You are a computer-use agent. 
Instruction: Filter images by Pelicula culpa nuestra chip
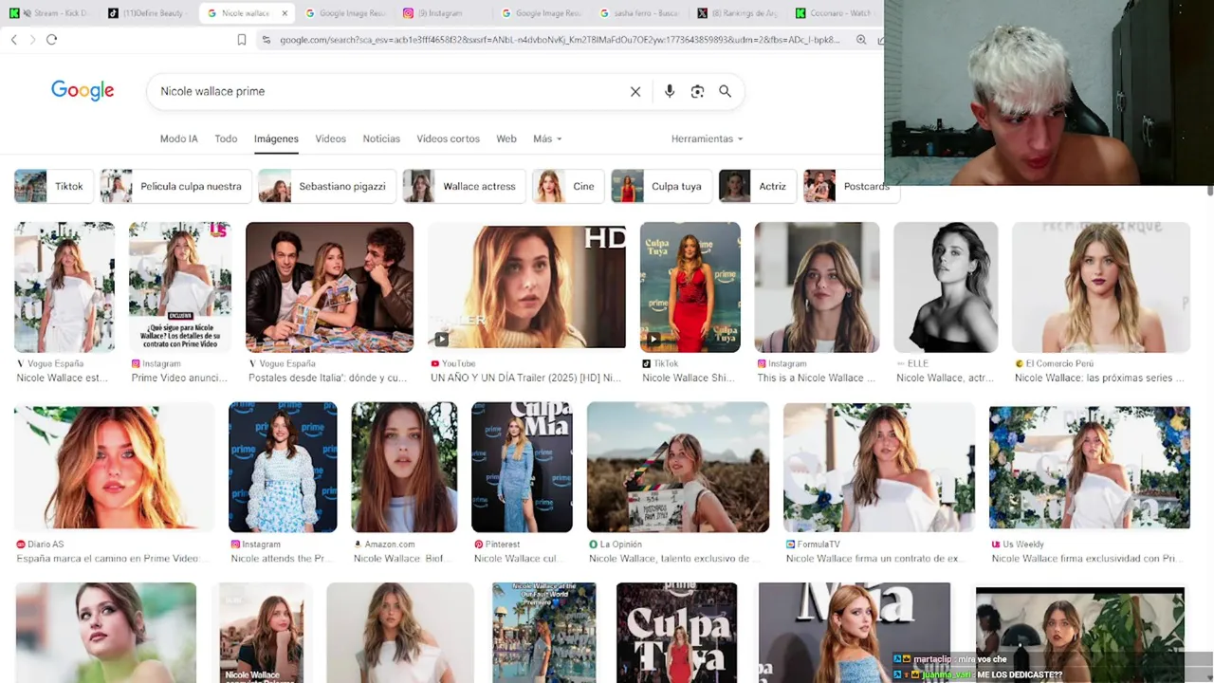click(176, 186)
